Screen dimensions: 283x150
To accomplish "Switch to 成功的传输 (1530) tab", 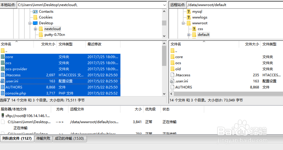I will pos(70,138).
